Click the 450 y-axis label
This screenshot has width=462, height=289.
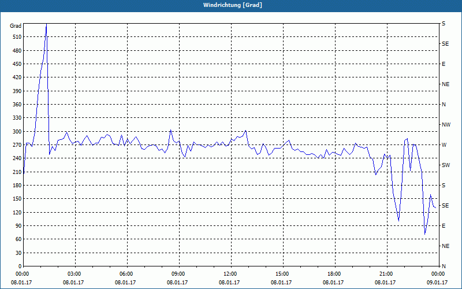coord(17,64)
